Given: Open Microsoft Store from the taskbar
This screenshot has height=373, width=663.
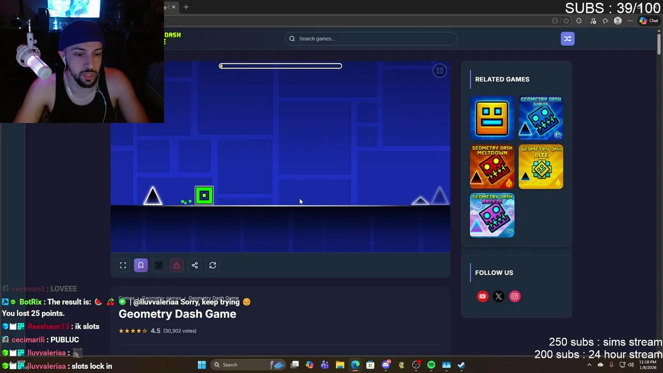Looking at the screenshot, I should [370, 365].
